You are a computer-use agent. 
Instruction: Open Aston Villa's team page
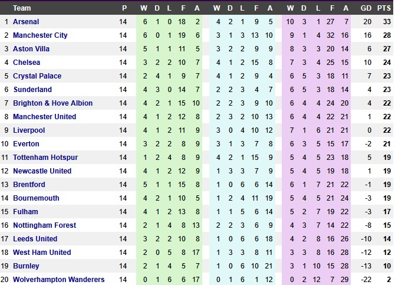tap(31, 48)
